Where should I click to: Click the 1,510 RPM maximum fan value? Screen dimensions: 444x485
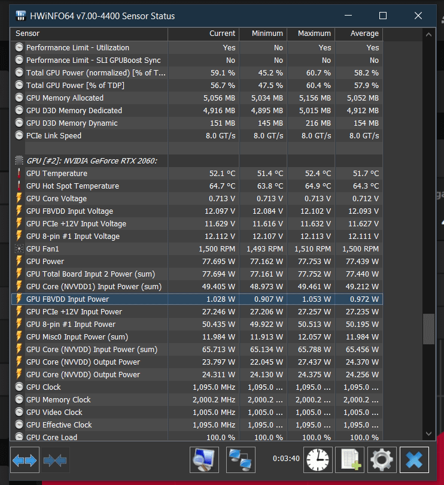coord(312,249)
